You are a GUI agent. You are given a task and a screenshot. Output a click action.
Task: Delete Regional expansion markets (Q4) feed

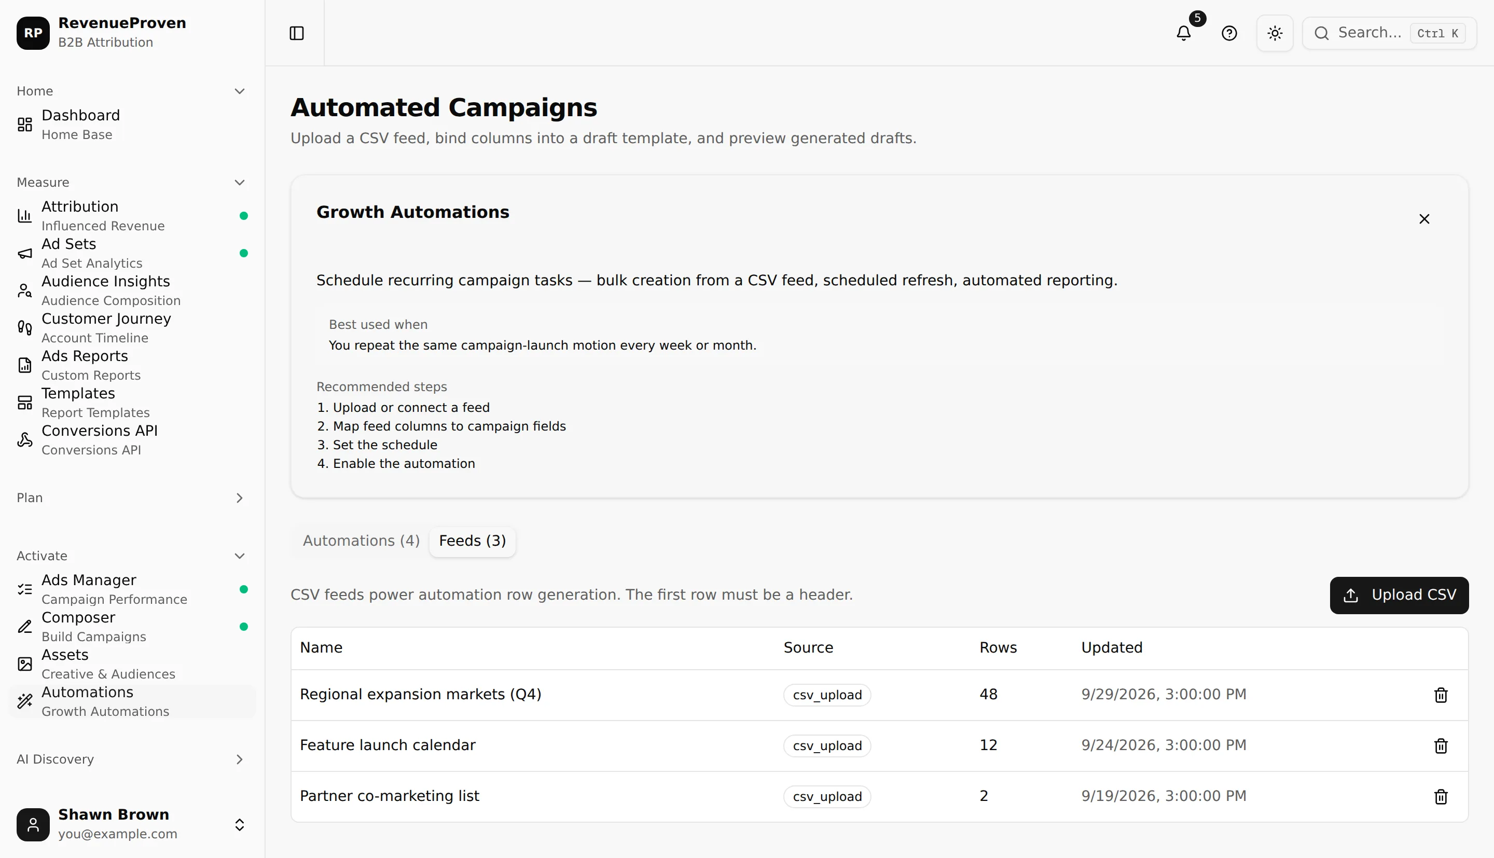pos(1441,695)
